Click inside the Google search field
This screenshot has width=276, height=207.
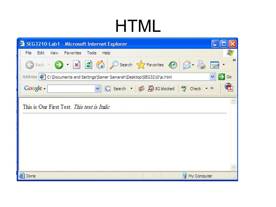point(71,89)
